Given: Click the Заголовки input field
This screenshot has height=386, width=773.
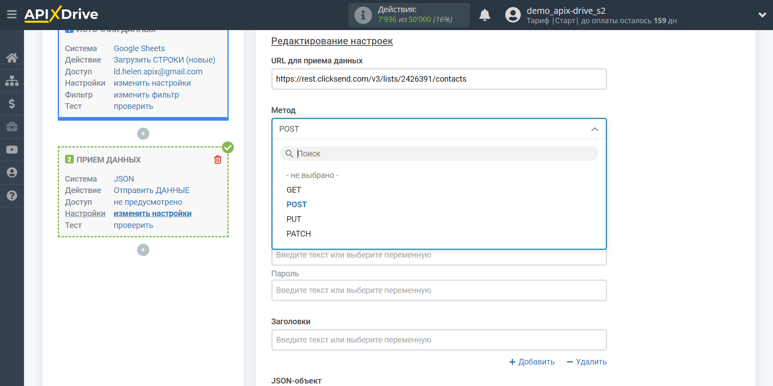Looking at the screenshot, I should (x=439, y=340).
